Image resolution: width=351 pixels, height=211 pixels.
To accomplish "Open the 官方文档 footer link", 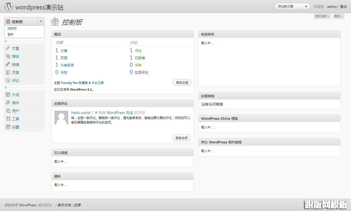I will pyautogui.click(x=64, y=205).
